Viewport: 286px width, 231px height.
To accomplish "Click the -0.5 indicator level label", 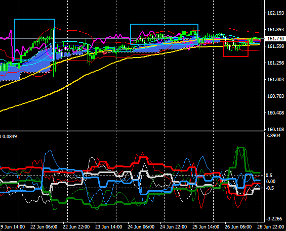I will (x=270, y=188).
